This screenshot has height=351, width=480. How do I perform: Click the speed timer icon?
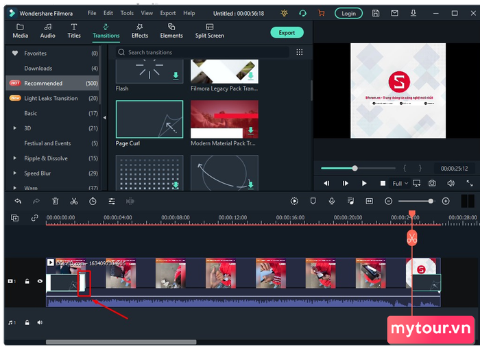tap(93, 201)
